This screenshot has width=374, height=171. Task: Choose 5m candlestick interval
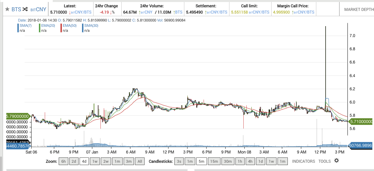pyautogui.click(x=202, y=161)
